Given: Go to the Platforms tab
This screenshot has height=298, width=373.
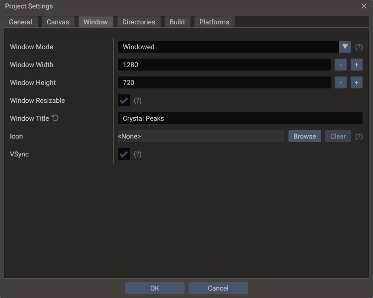Looking at the screenshot, I should click(x=214, y=22).
